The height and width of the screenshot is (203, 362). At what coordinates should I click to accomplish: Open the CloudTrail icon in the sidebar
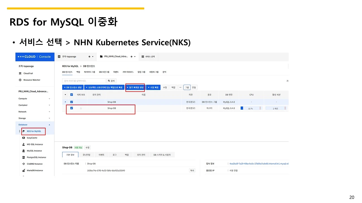20,73
